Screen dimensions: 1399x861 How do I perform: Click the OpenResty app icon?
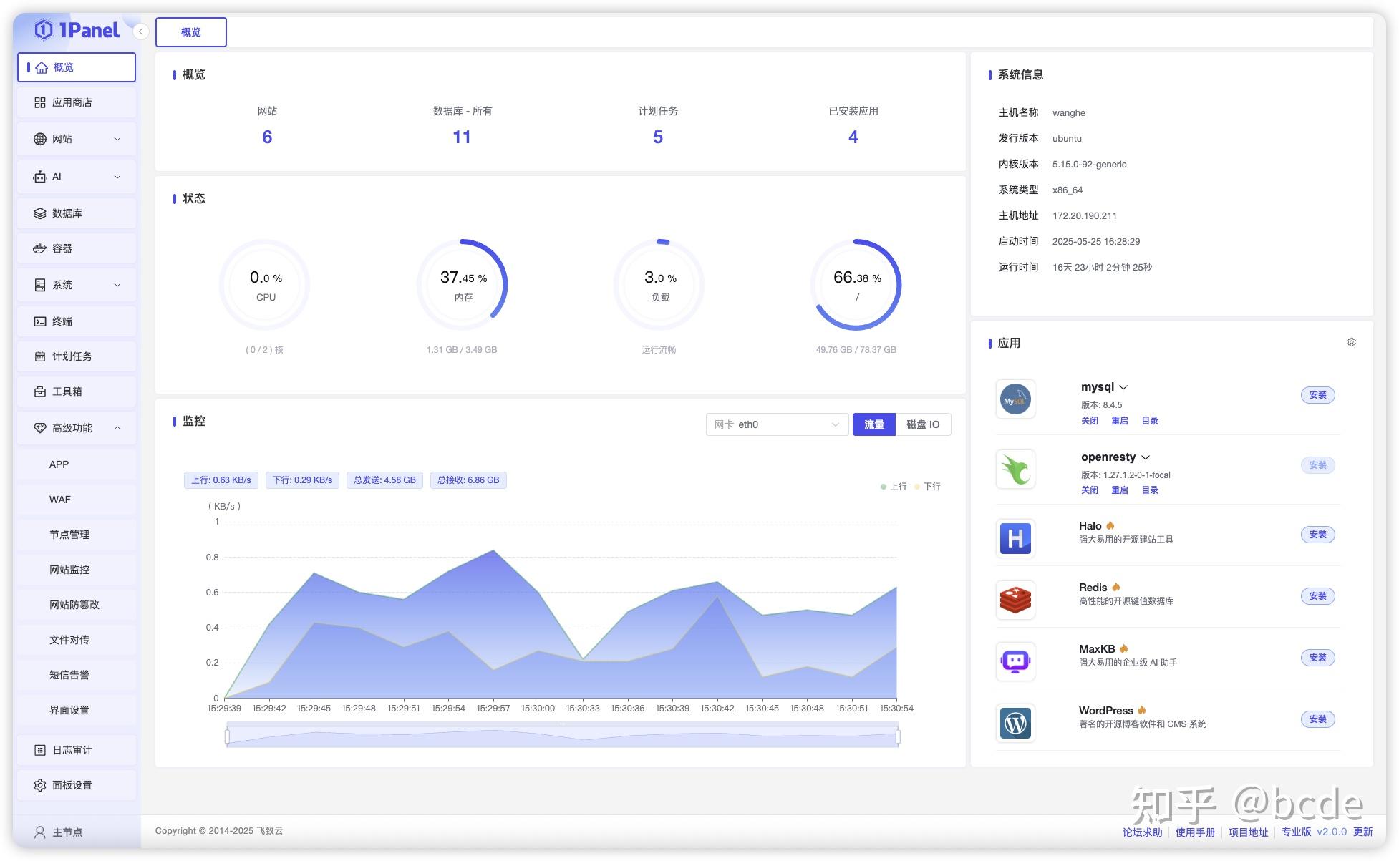(1015, 469)
